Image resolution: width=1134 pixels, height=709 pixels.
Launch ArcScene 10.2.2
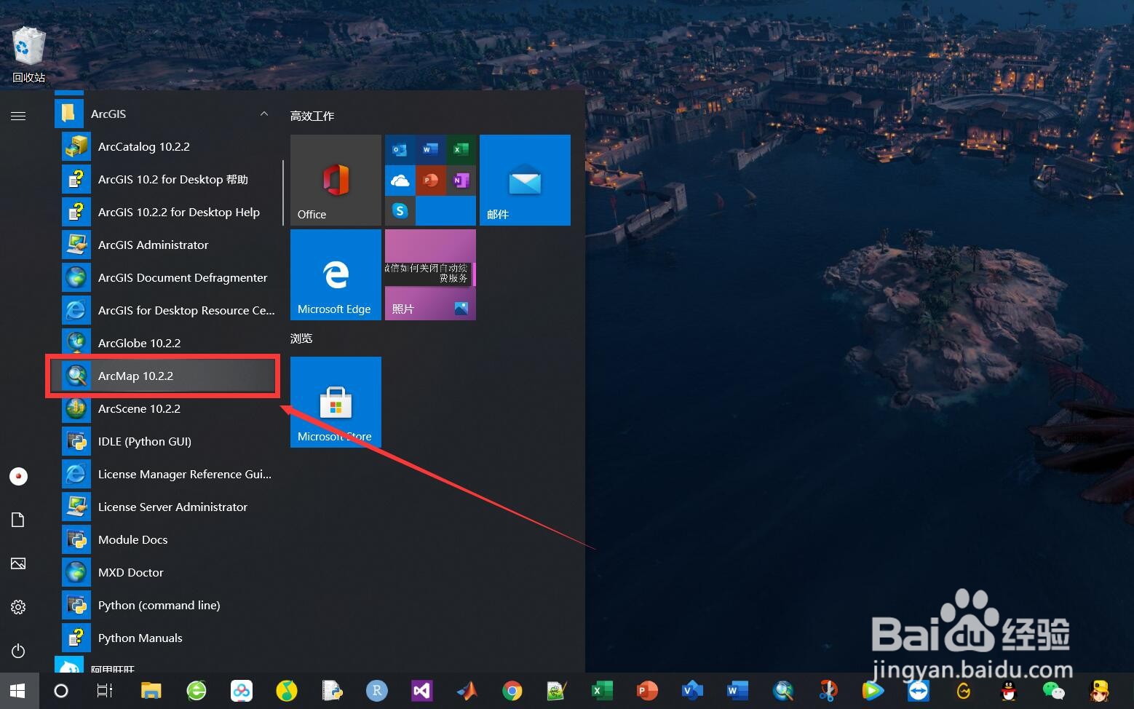click(167, 408)
